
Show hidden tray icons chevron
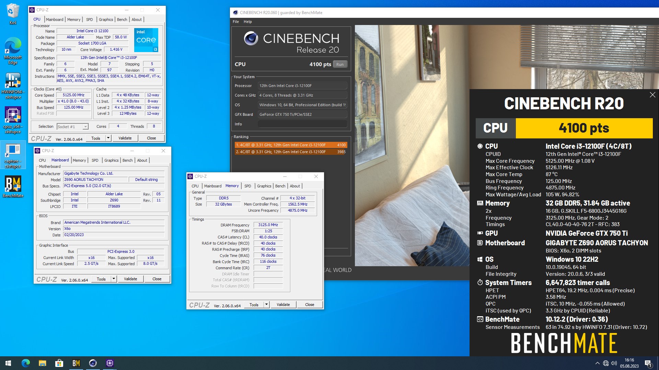click(597, 363)
